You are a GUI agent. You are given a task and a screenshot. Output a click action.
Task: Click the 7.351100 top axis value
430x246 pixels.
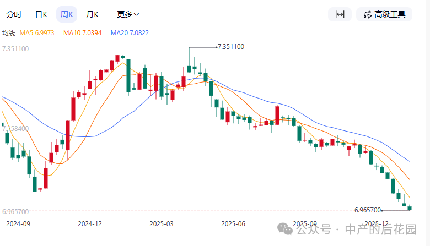pos(15,49)
